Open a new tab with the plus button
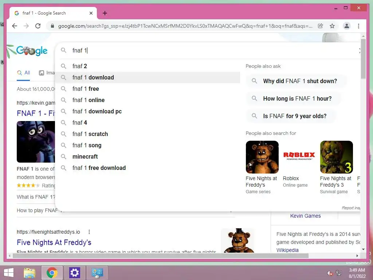Screen dimensions: 373x280 (x=105, y=13)
